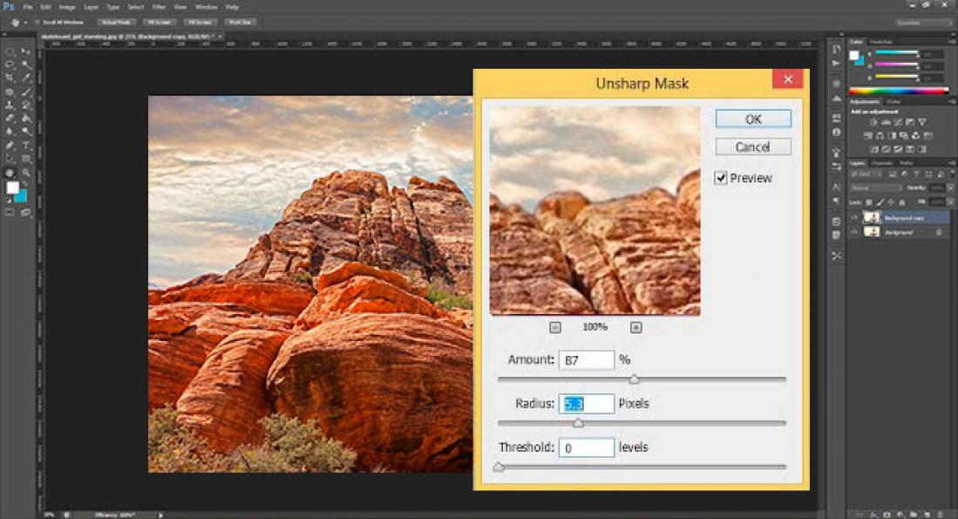958x519 pixels.
Task: Expand the Color panel menu
Action: pos(952,39)
